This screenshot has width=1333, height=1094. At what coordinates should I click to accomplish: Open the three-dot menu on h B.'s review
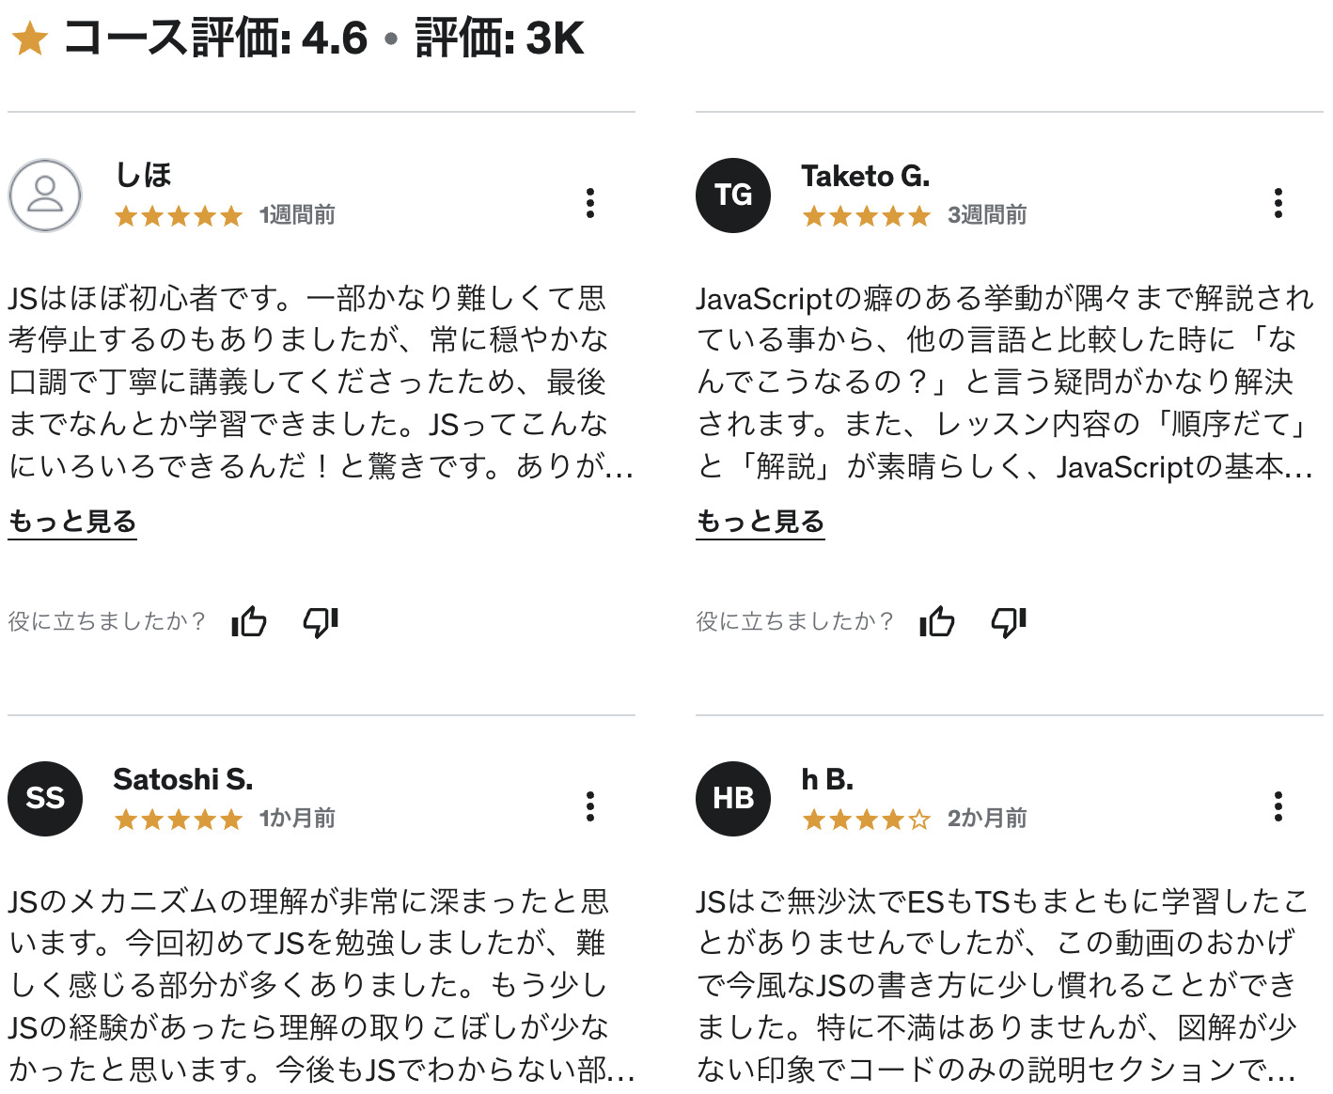[1278, 805]
